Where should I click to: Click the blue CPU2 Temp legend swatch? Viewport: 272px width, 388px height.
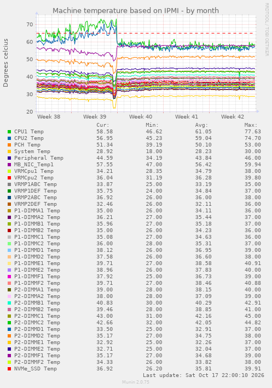(x=9, y=138)
